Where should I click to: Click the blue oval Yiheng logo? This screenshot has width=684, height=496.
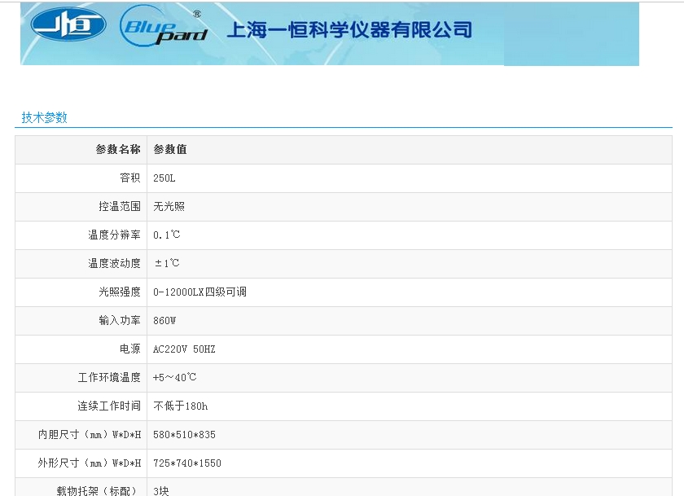pos(68,24)
